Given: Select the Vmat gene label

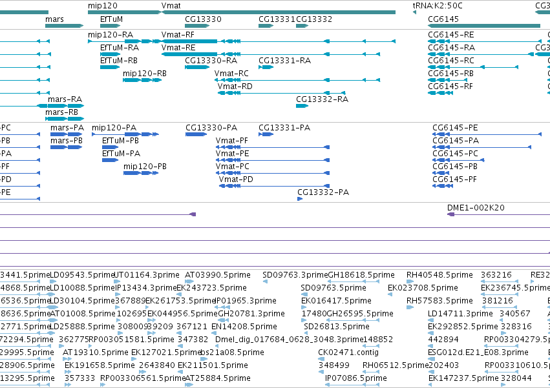Looking at the screenshot, I should point(171,6).
